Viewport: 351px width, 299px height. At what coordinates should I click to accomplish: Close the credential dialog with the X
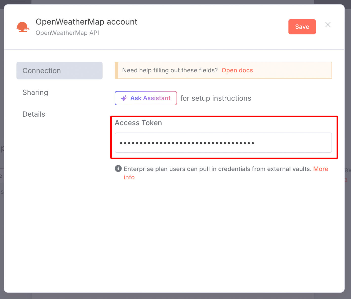point(328,25)
